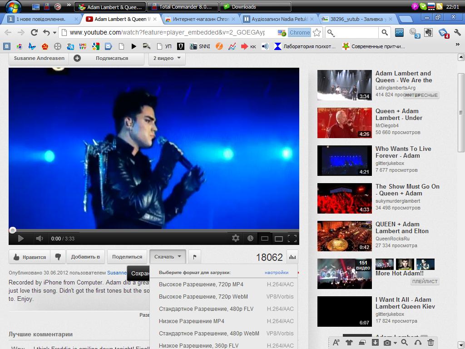This screenshot has height=349, width=465.
Task: Open the SNNI bookmark
Action: pos(200,46)
